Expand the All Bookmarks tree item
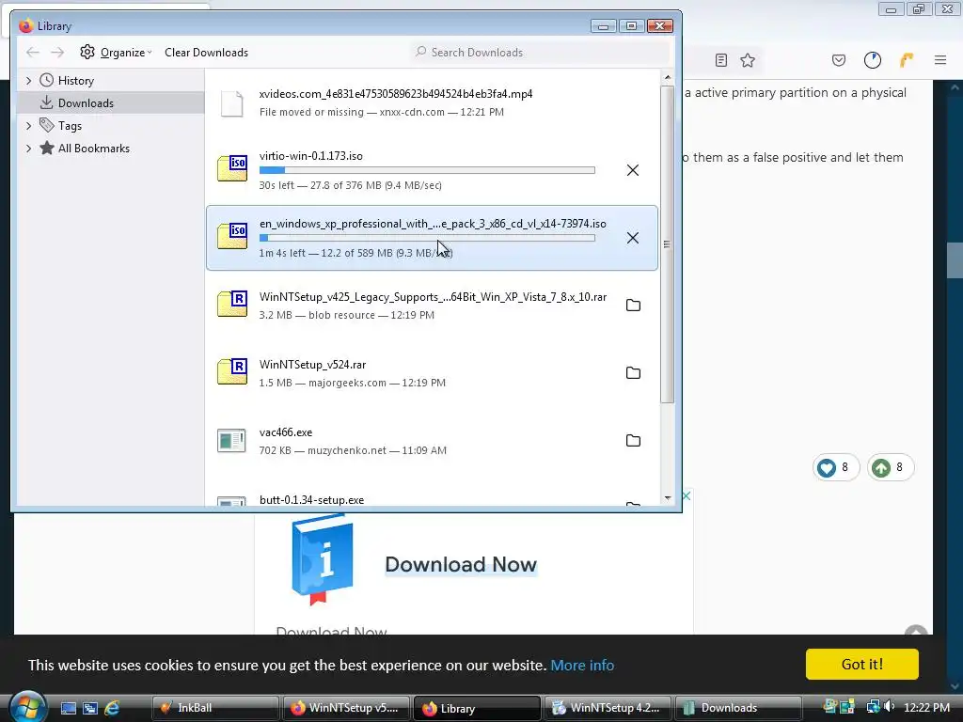The height and width of the screenshot is (722, 963). (x=28, y=148)
